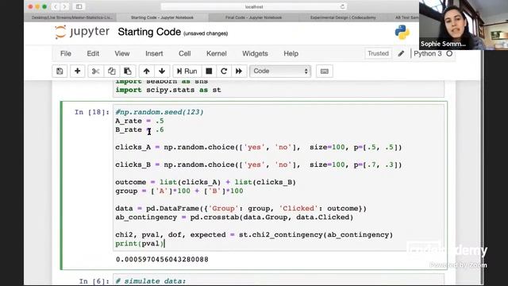Image resolution: width=508 pixels, height=286 pixels.
Task: Move selected cell down arrow
Action: point(162,71)
